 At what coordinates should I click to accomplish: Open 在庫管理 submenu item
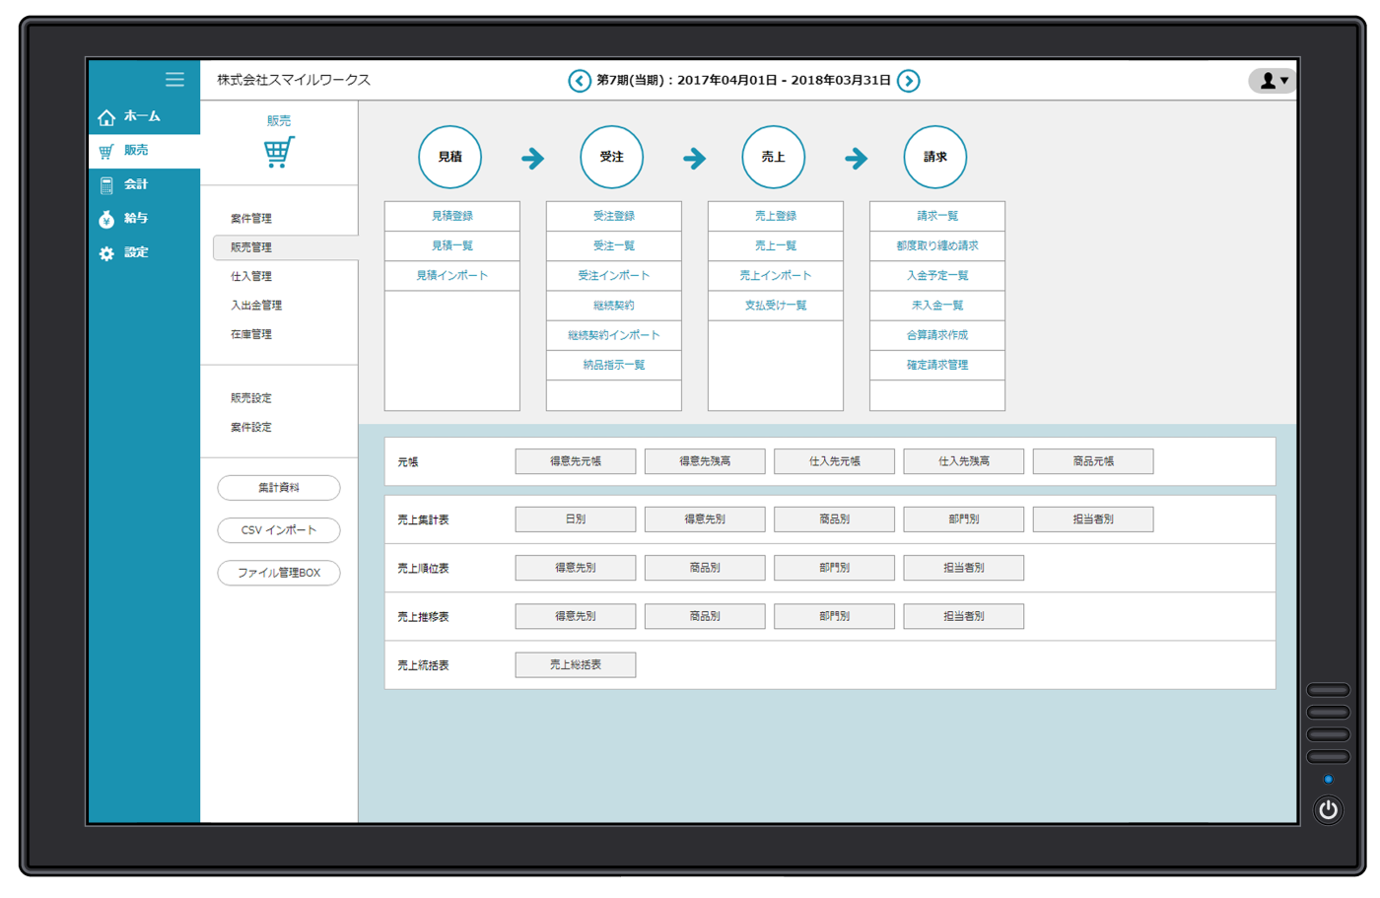point(251,334)
